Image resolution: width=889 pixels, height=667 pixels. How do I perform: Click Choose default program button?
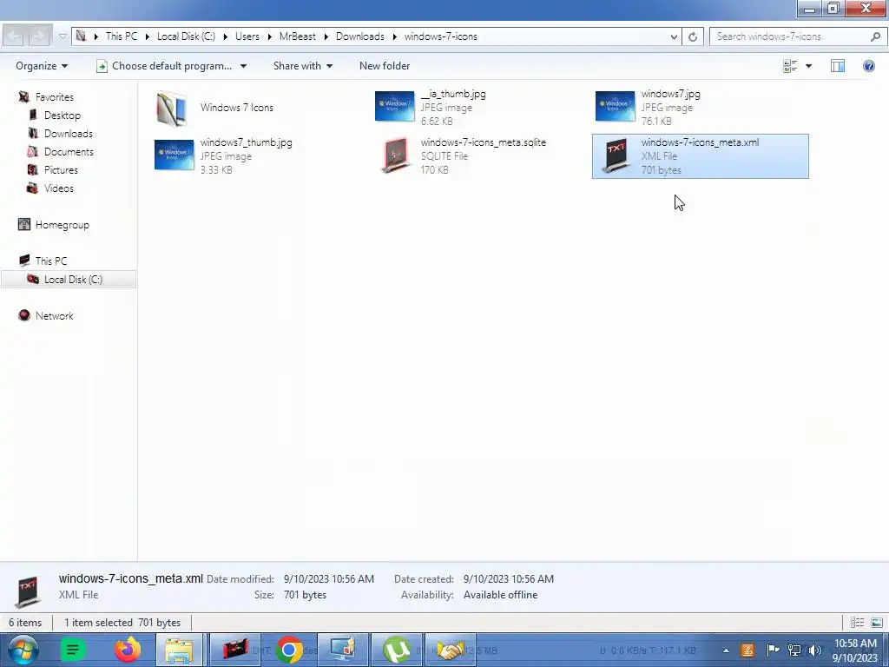coord(164,66)
